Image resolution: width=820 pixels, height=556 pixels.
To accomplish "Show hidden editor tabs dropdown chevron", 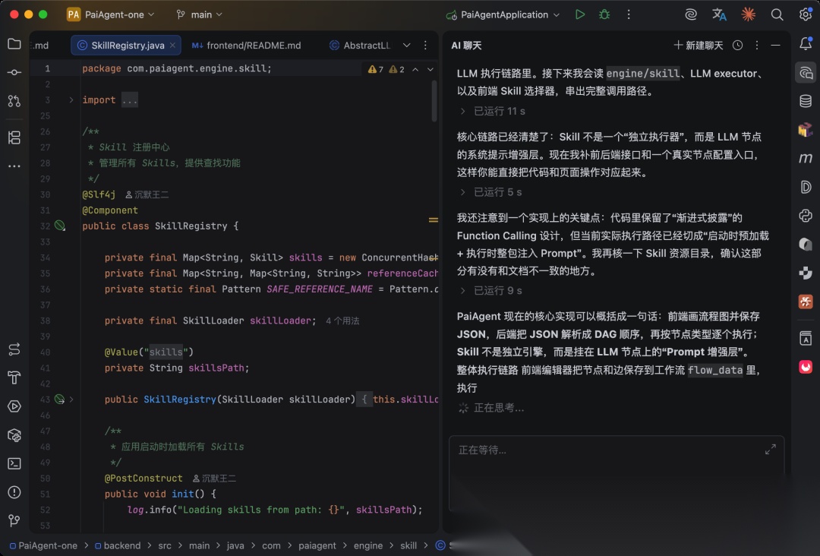I will [406, 46].
